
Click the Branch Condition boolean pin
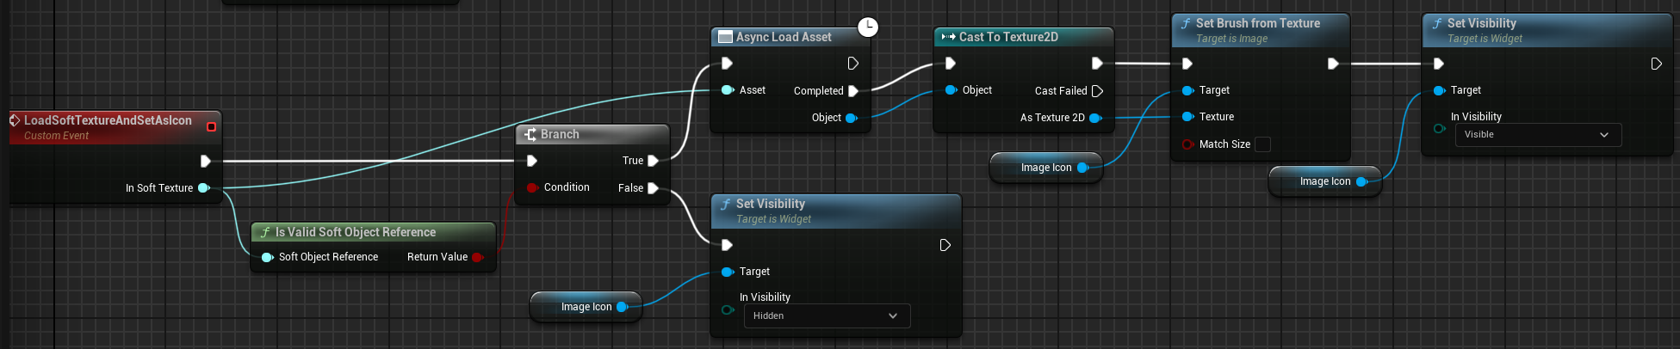[532, 187]
